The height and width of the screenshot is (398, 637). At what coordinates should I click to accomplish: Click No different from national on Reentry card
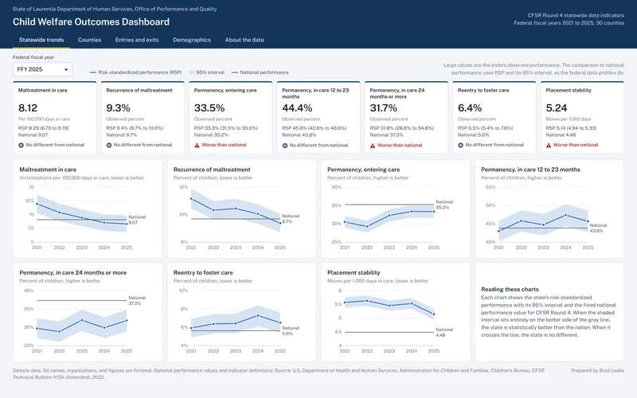coord(494,145)
